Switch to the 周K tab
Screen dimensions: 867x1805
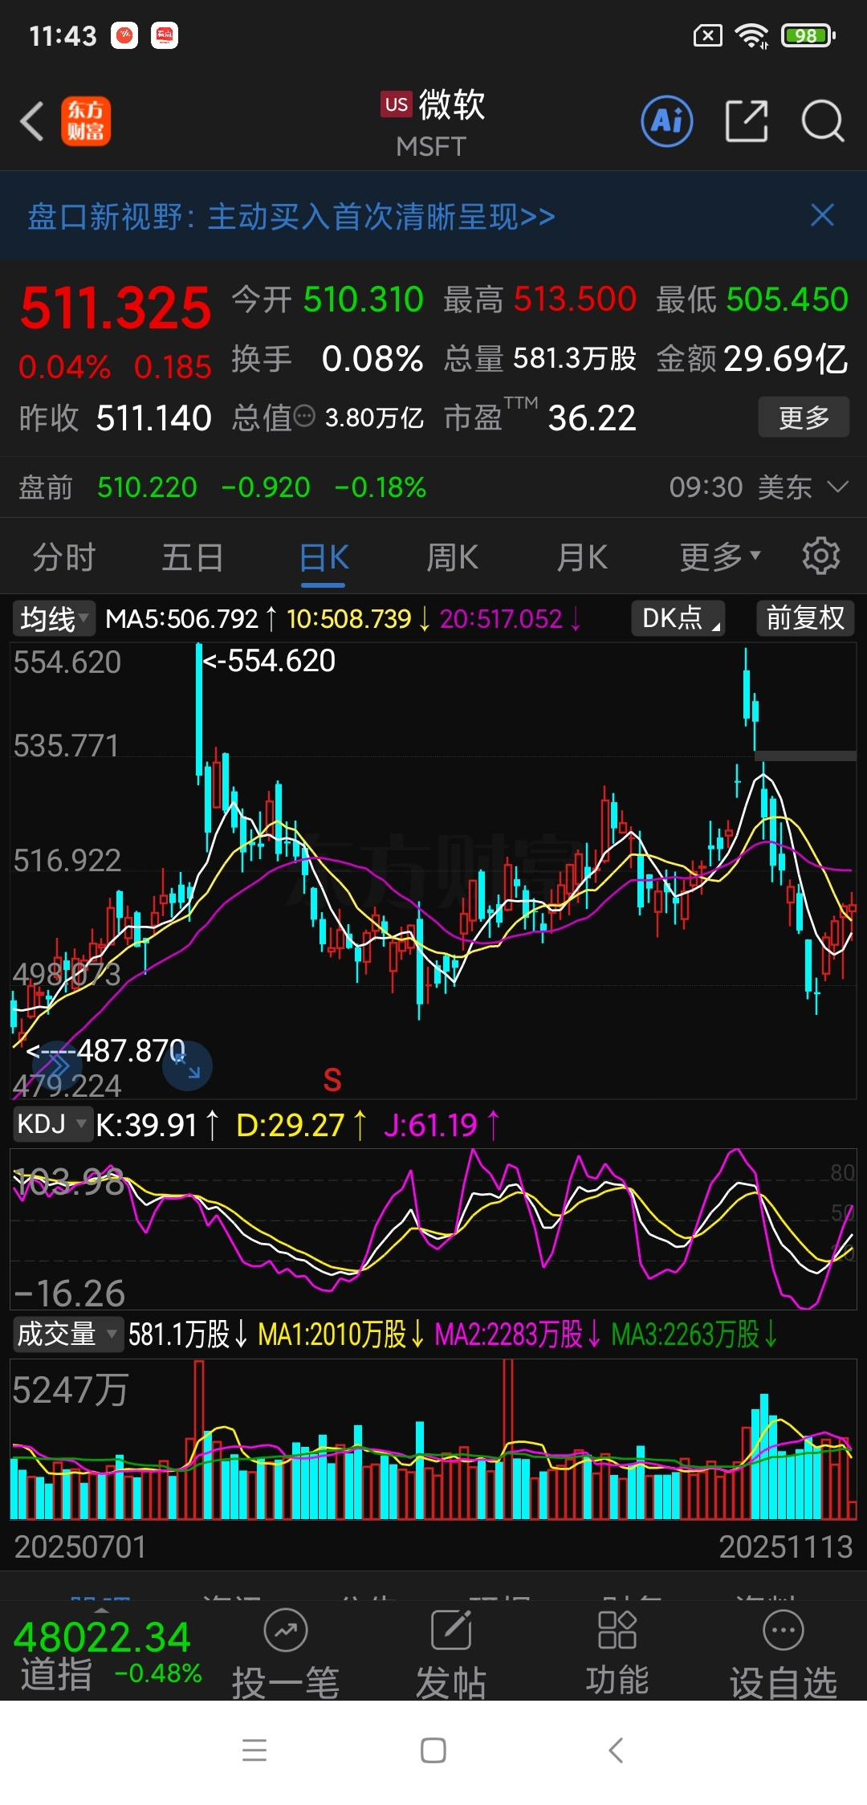pyautogui.click(x=453, y=557)
